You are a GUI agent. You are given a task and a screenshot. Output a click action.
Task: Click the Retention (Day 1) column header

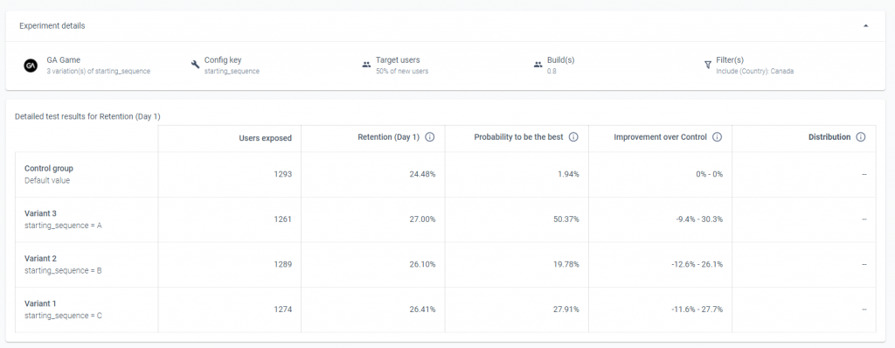coord(388,137)
